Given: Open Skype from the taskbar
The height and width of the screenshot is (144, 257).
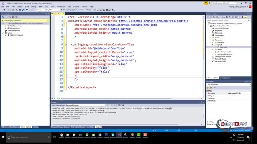Looking at the screenshot, I should (x=113, y=135).
